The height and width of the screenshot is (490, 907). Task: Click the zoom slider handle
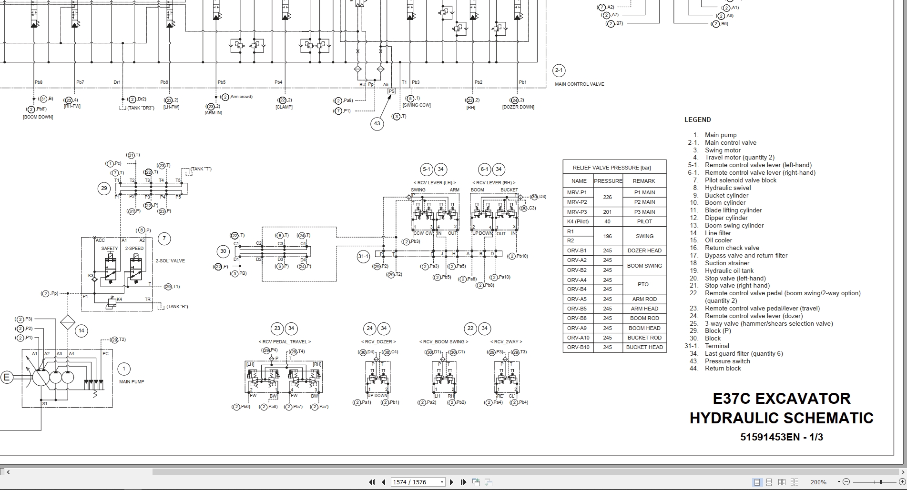click(x=881, y=482)
